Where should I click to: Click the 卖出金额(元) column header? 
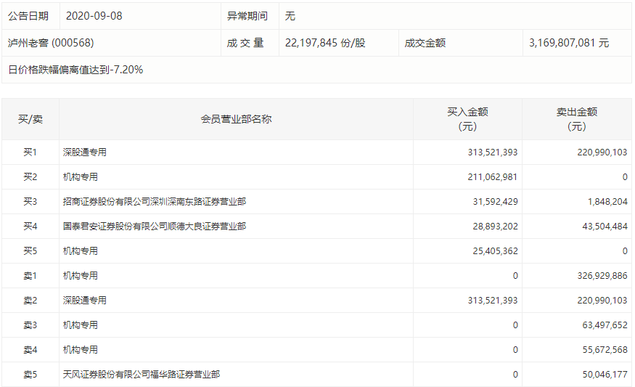[576, 119]
